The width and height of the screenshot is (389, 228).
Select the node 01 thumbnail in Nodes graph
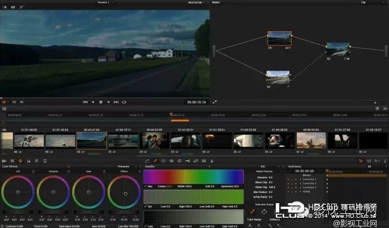click(x=279, y=39)
